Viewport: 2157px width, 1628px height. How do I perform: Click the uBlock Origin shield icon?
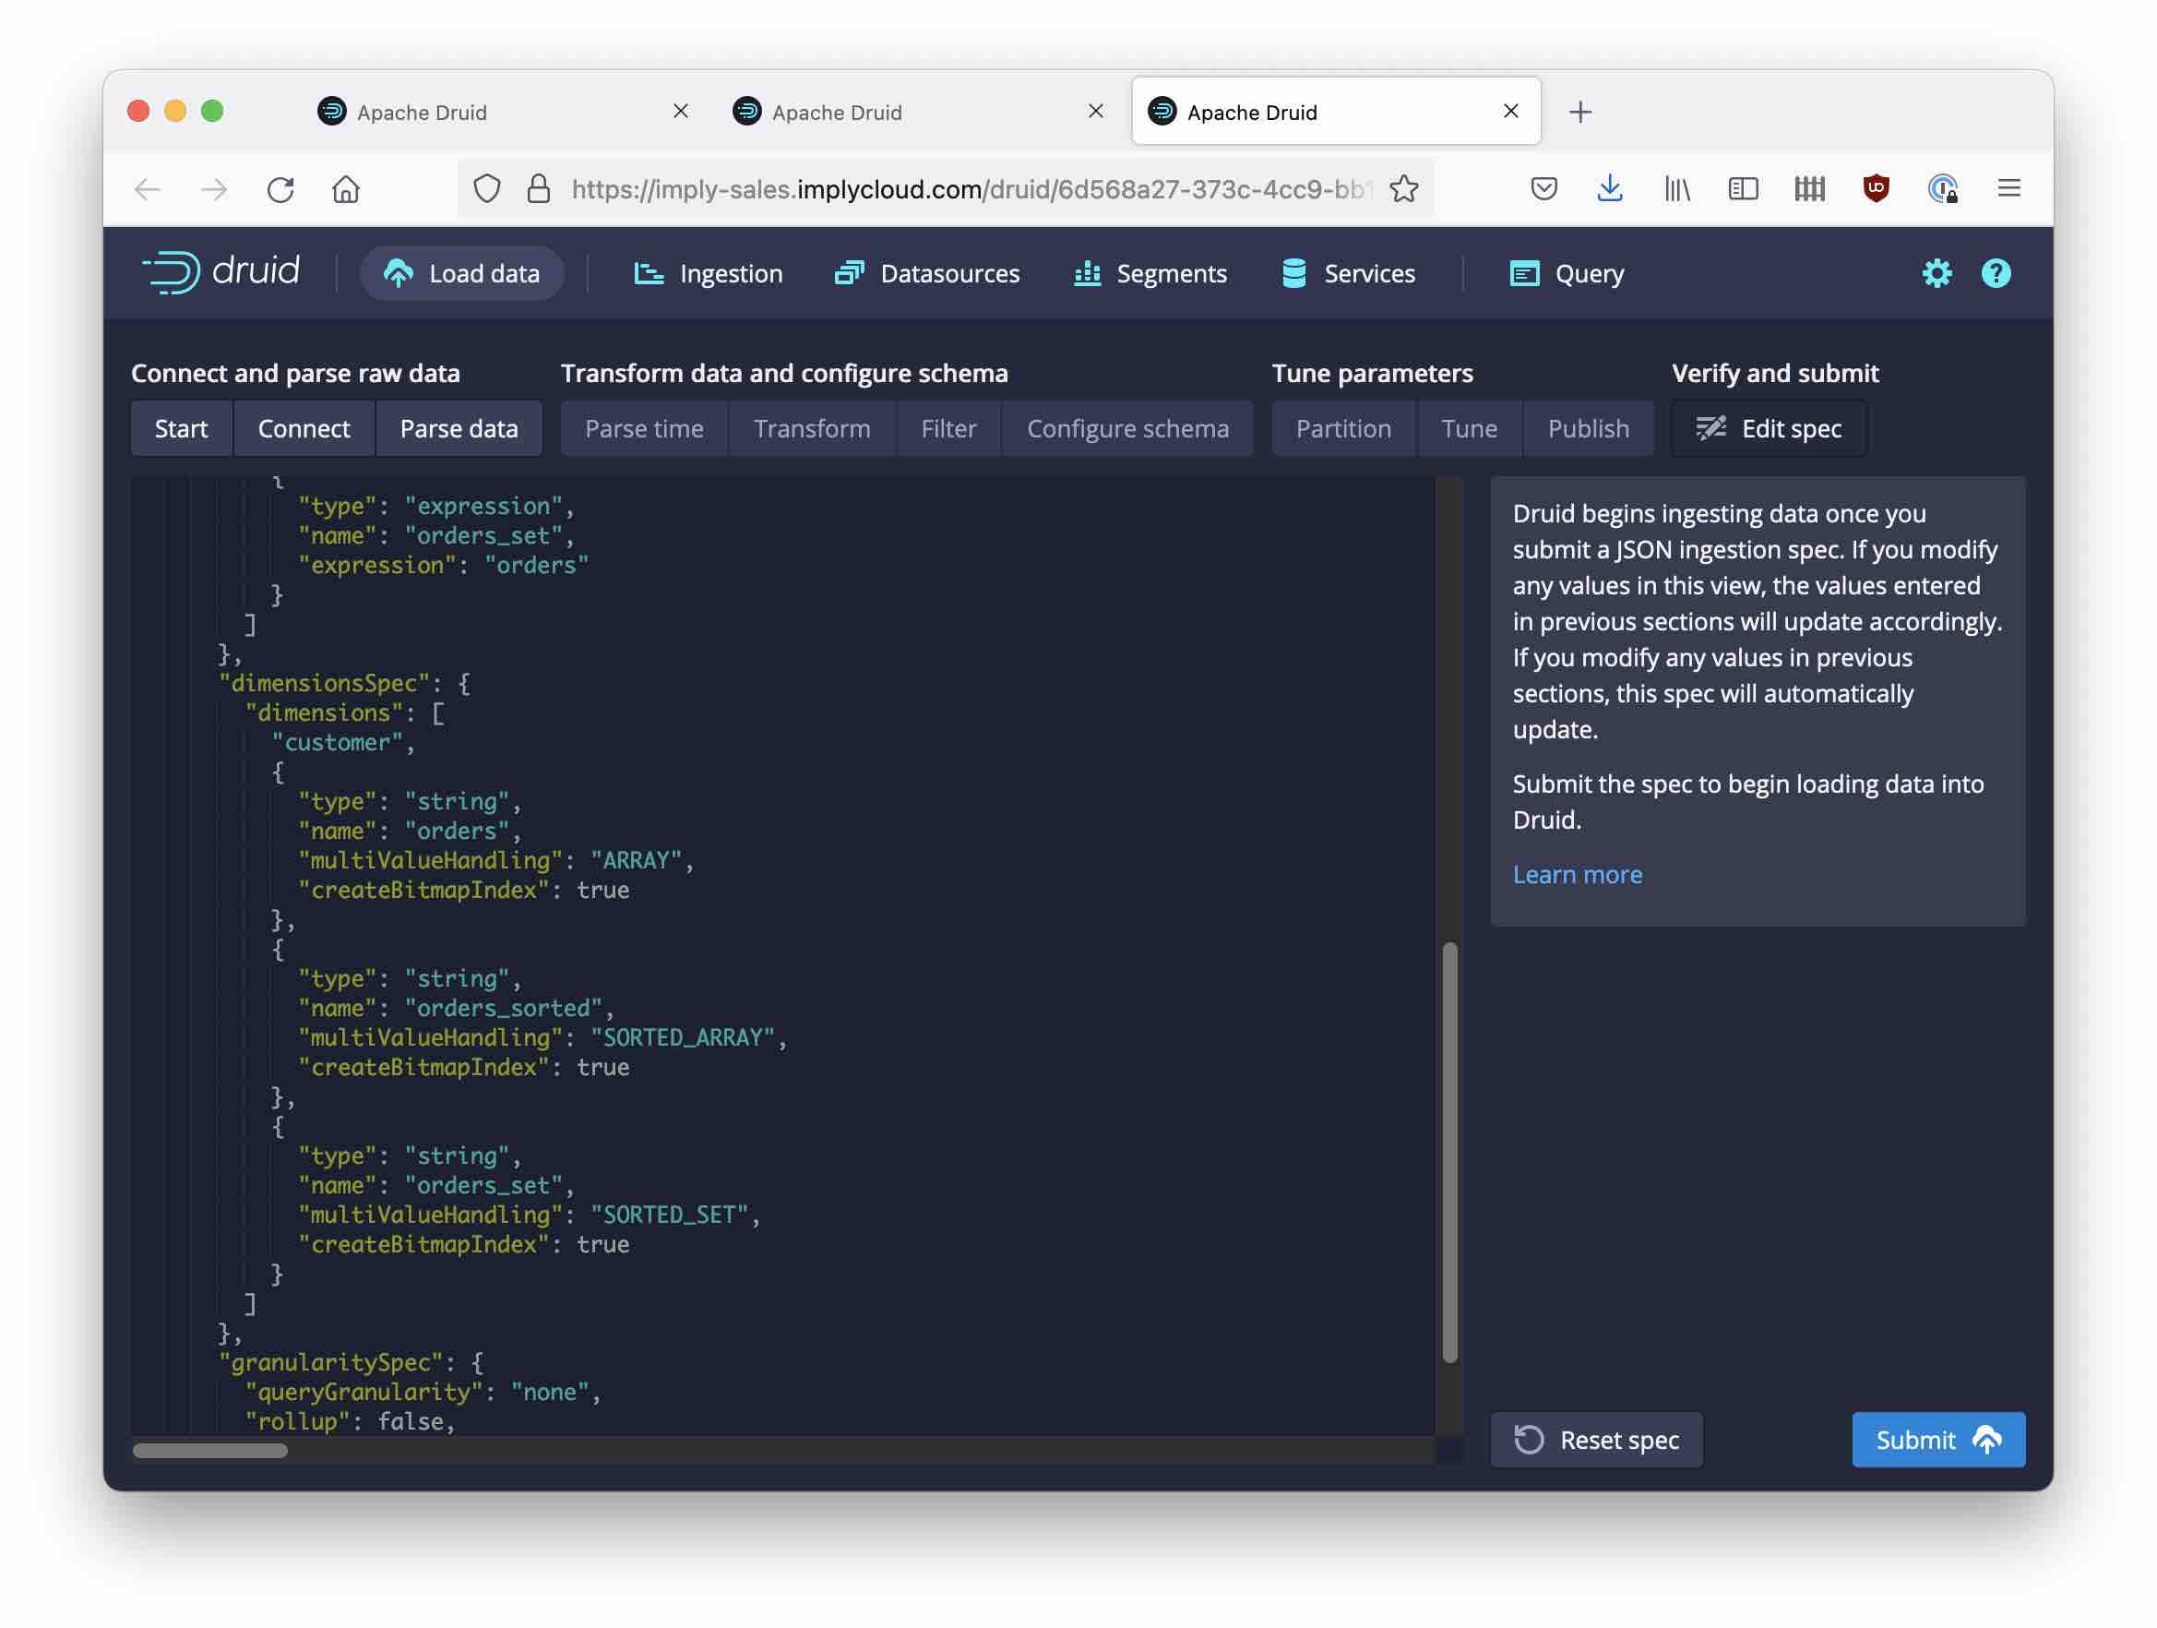click(1876, 188)
